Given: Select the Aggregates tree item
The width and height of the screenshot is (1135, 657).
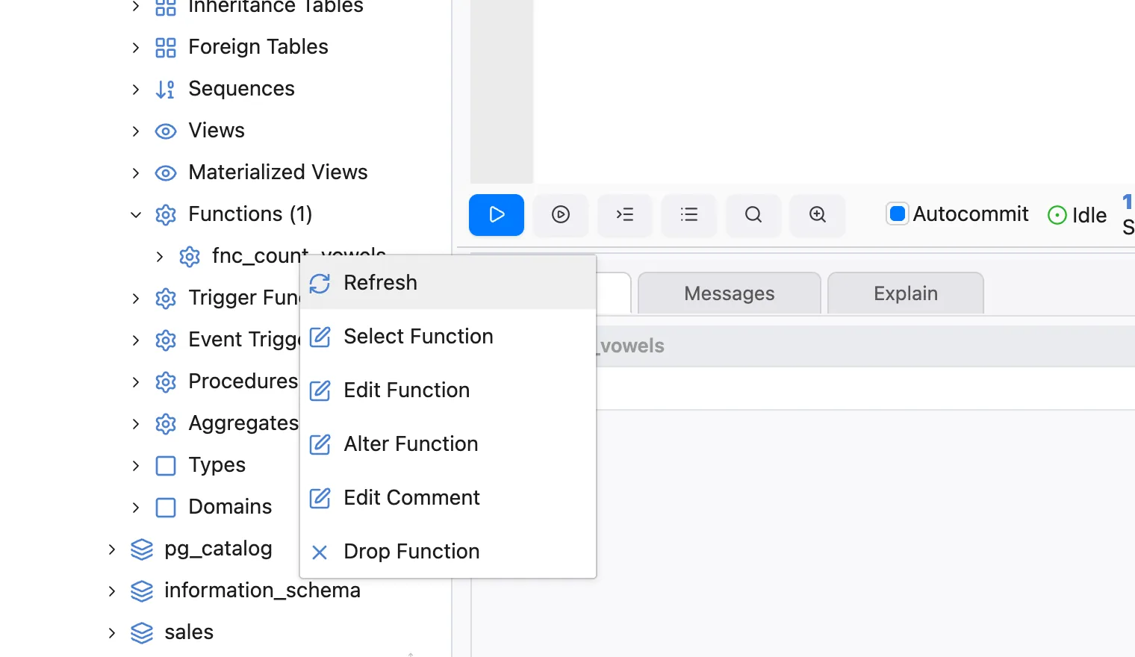Looking at the screenshot, I should coord(243,423).
